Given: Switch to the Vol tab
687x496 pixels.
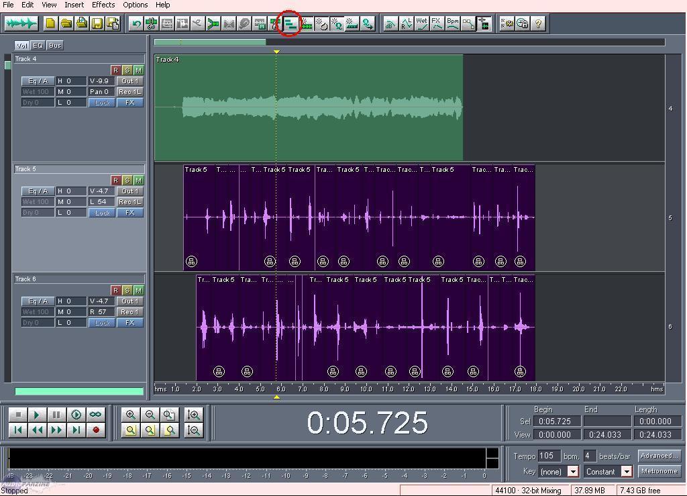Looking at the screenshot, I should 22,45.
